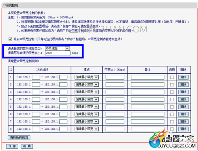Open 保障最小带宽 dropdown in row 3
The width and height of the screenshot is (198, 151).
click(87, 92)
